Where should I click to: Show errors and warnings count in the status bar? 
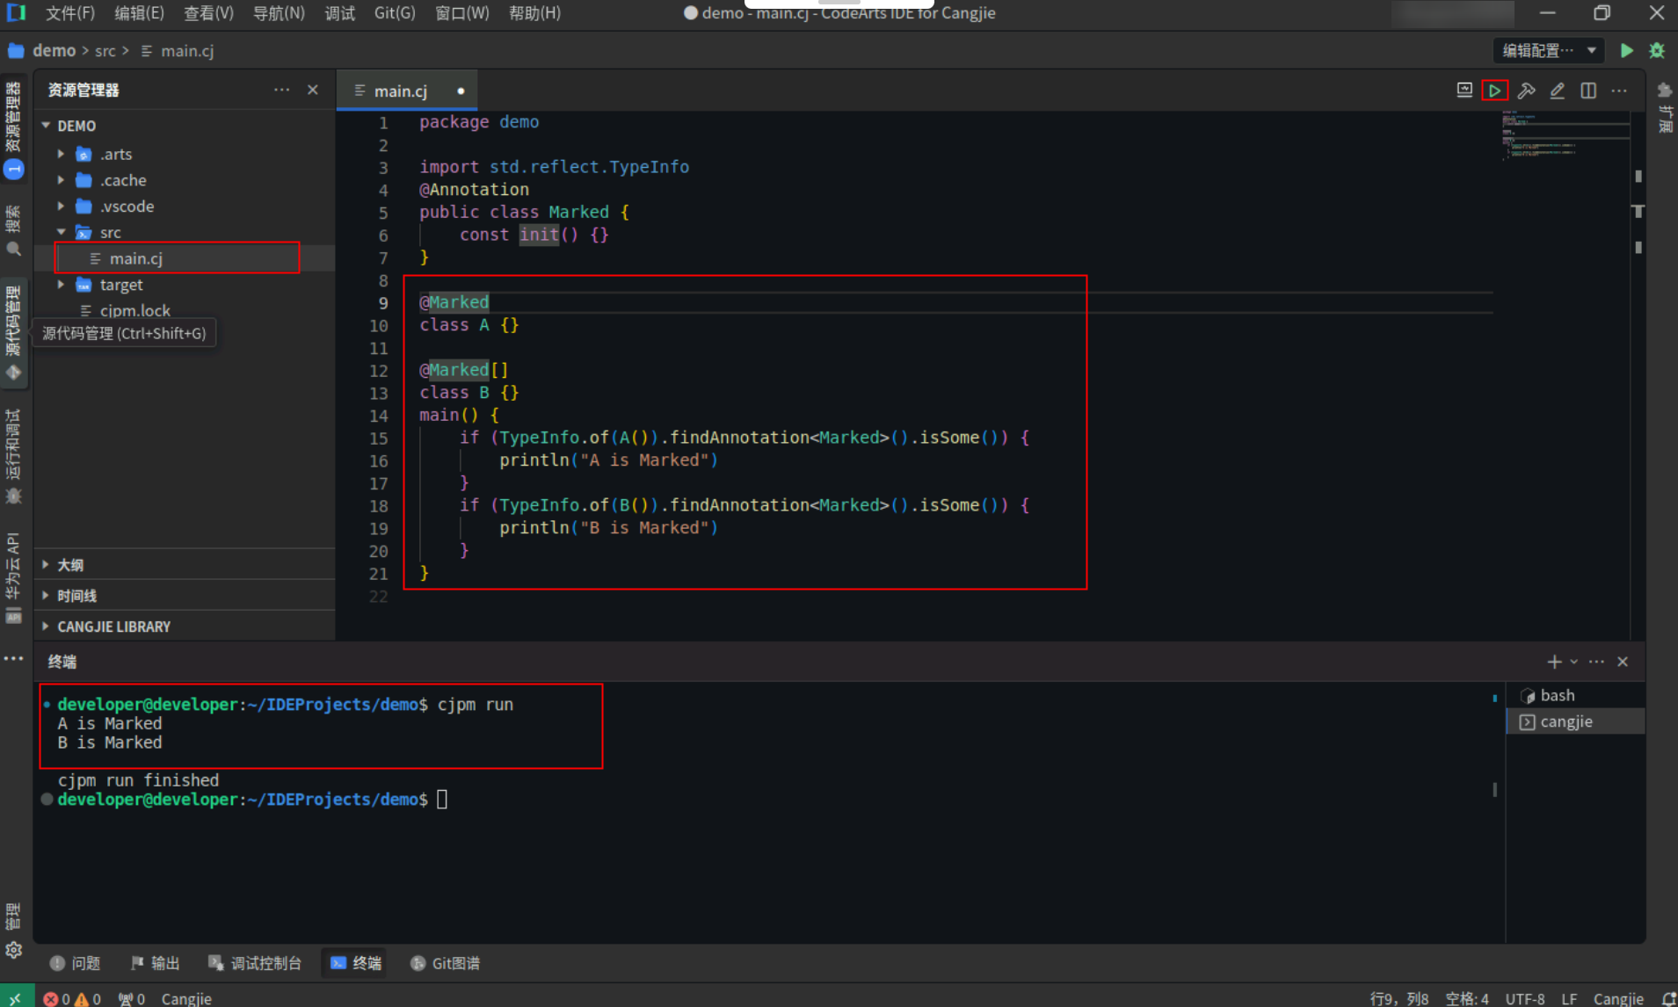[x=72, y=999]
